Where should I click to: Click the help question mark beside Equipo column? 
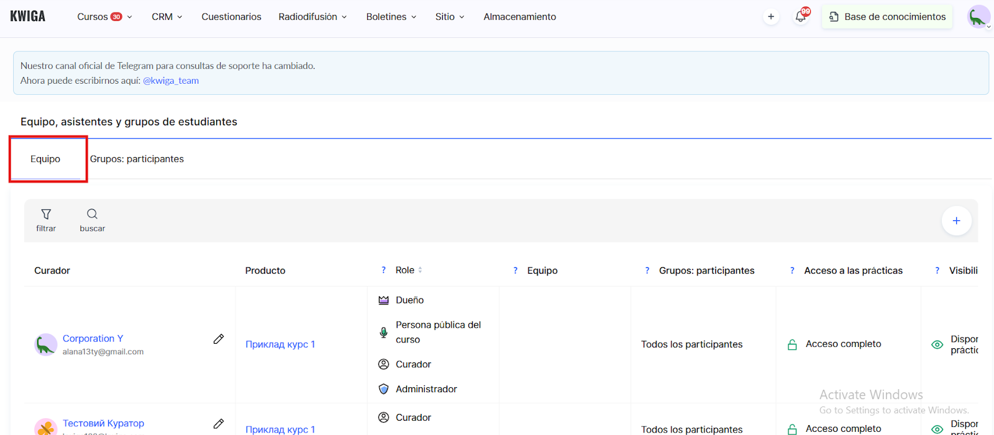[515, 271]
